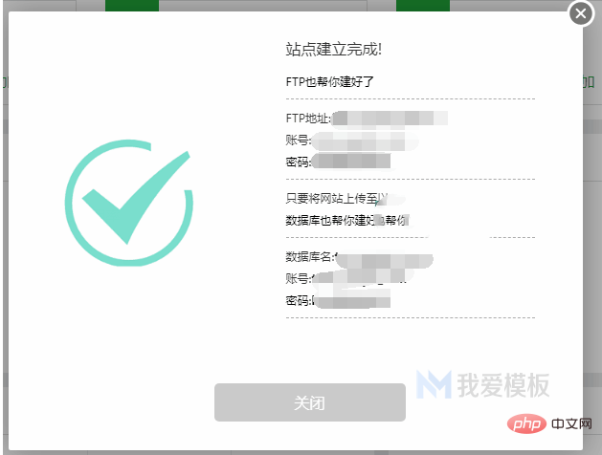
Task: Select the left green tab behind the dialog
Action: click(x=132, y=6)
